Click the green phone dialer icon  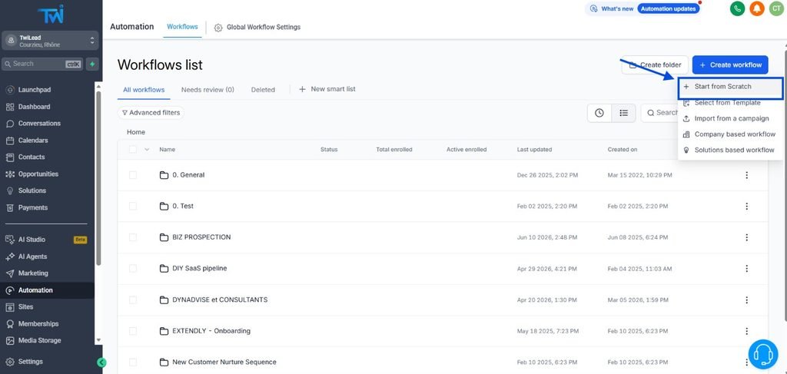(x=737, y=8)
